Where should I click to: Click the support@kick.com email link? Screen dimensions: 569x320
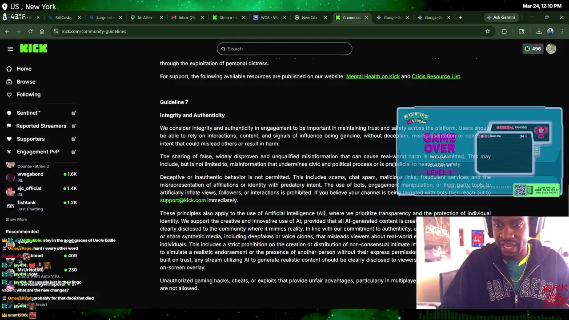click(183, 200)
